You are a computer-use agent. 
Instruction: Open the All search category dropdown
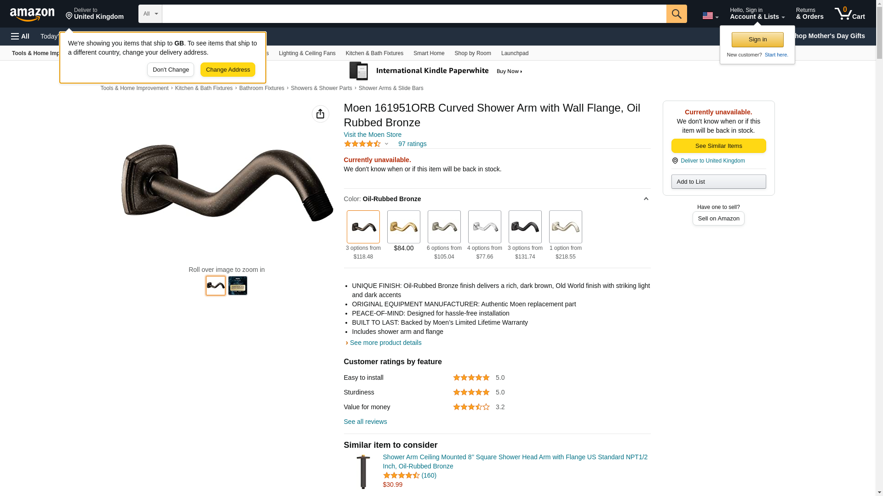(150, 14)
